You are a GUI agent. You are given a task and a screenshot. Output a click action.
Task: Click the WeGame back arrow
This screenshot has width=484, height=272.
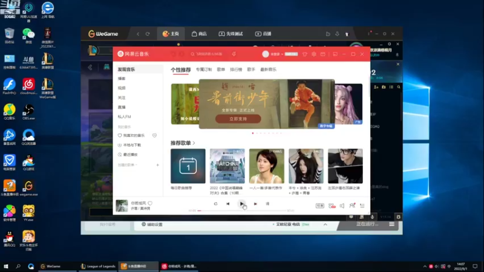pos(138,34)
